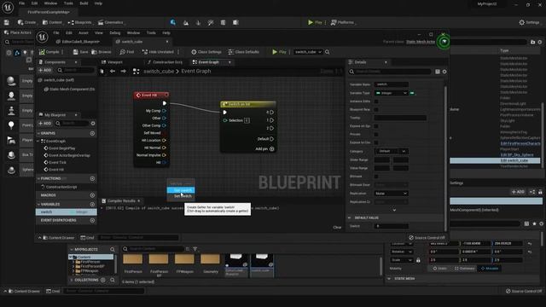Open Category dropdown in Details
The image size is (546, 307).
coord(391,152)
